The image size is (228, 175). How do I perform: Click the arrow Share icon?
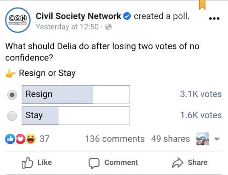pyautogui.click(x=177, y=162)
